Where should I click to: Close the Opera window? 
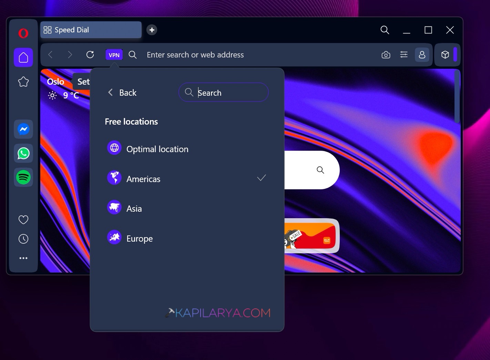coord(450,30)
